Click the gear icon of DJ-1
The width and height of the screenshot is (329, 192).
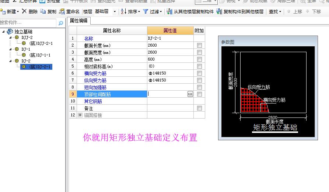pyautogui.click(x=17, y=49)
